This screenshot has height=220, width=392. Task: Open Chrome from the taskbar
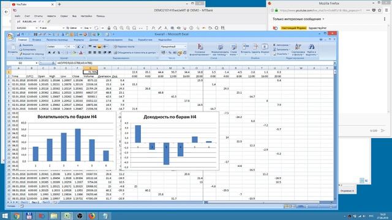point(17,216)
